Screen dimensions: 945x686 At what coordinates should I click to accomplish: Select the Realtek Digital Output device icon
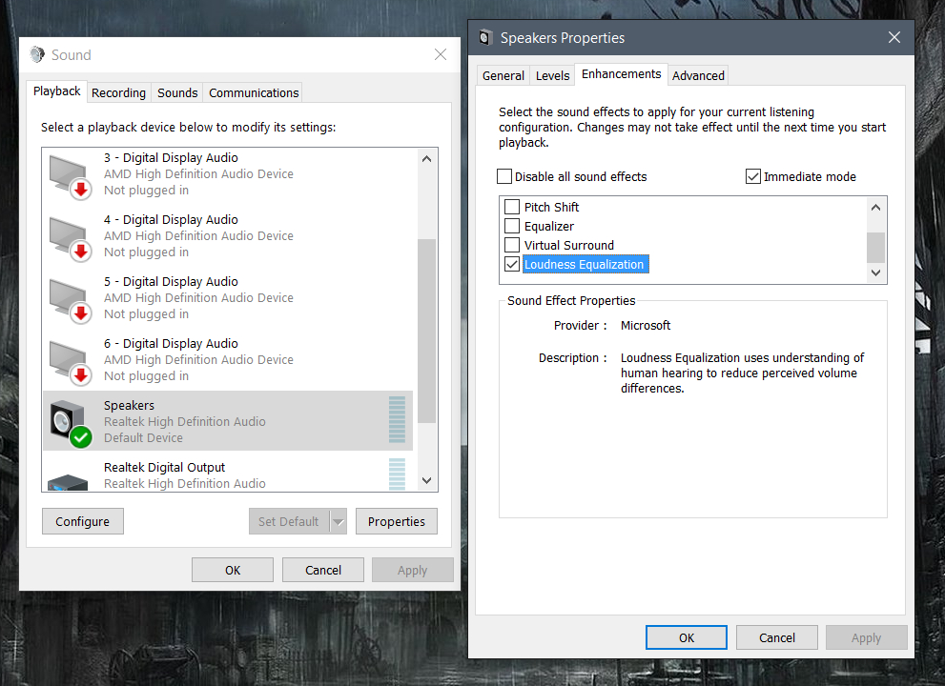69,479
